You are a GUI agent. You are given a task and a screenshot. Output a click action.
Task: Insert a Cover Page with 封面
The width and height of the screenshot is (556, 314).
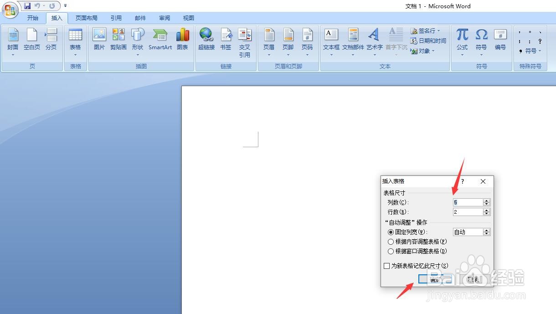pyautogui.click(x=13, y=40)
